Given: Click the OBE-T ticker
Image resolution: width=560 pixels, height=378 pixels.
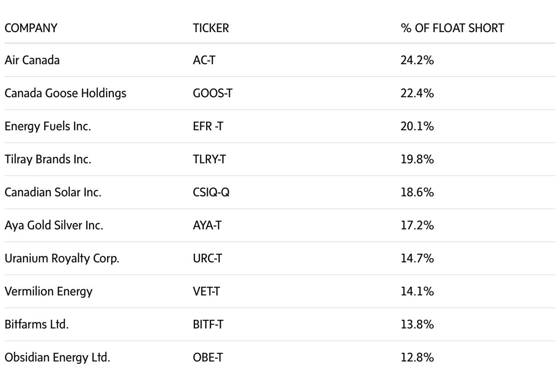Looking at the screenshot, I should tap(208, 357).
